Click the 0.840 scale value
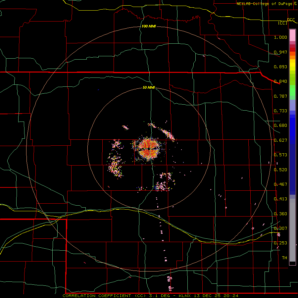The width and height of the screenshot is (298, 298). point(280,81)
